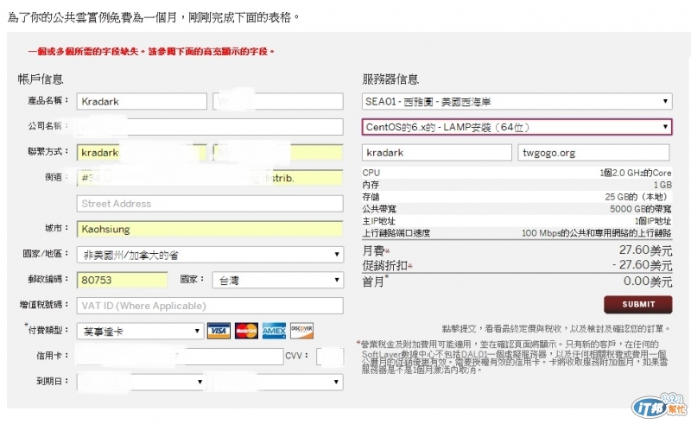Screen dimensions: 691x424
Task: Click the SUBMIT button
Action: pos(638,305)
